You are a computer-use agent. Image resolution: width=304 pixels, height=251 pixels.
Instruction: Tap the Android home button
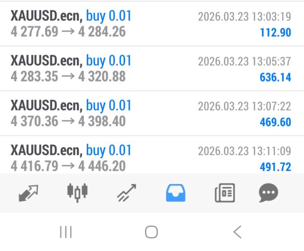tap(152, 232)
